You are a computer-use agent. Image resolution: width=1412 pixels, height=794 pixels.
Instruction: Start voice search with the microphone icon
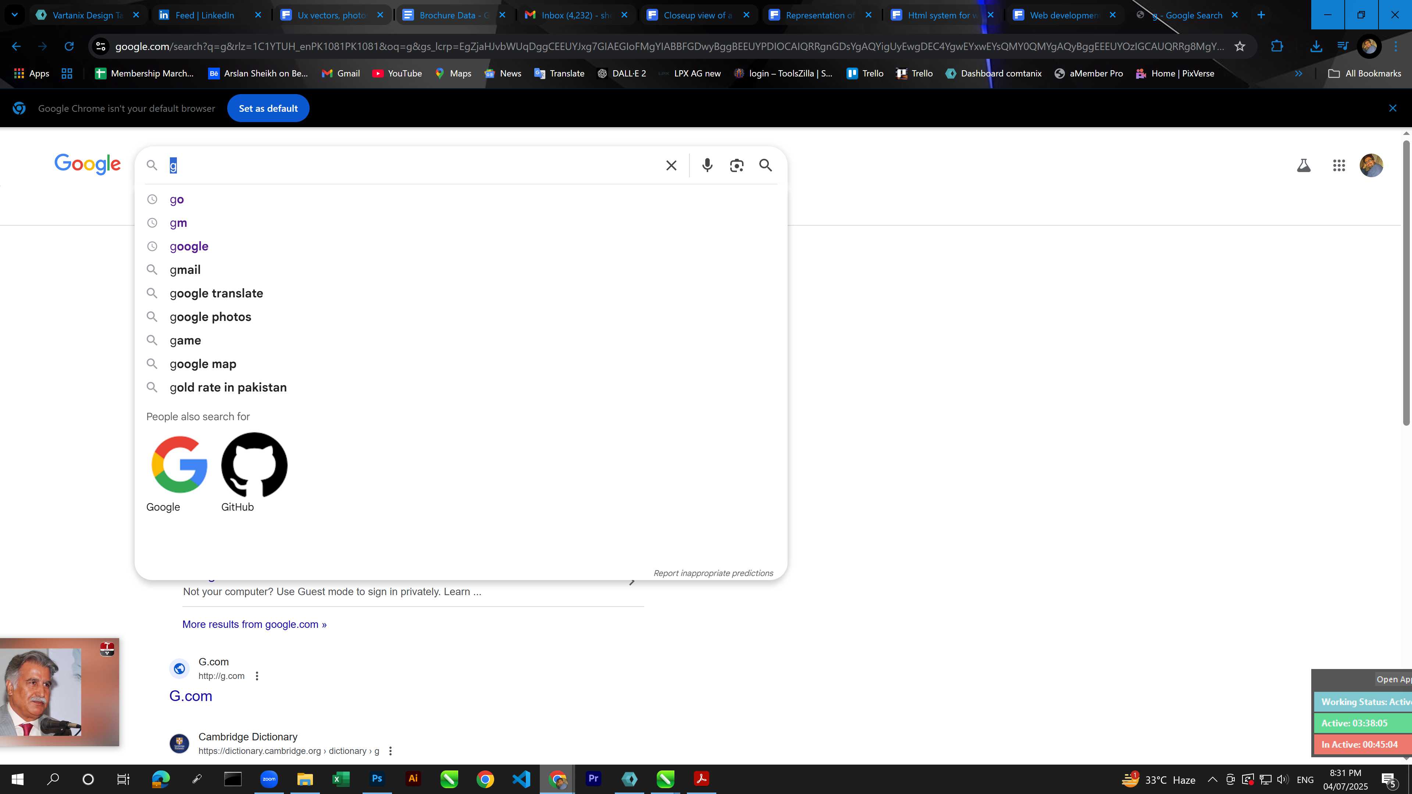707,165
